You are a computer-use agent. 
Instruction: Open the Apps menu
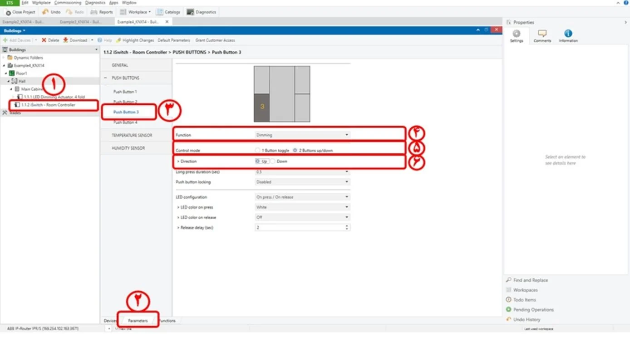(x=113, y=3)
